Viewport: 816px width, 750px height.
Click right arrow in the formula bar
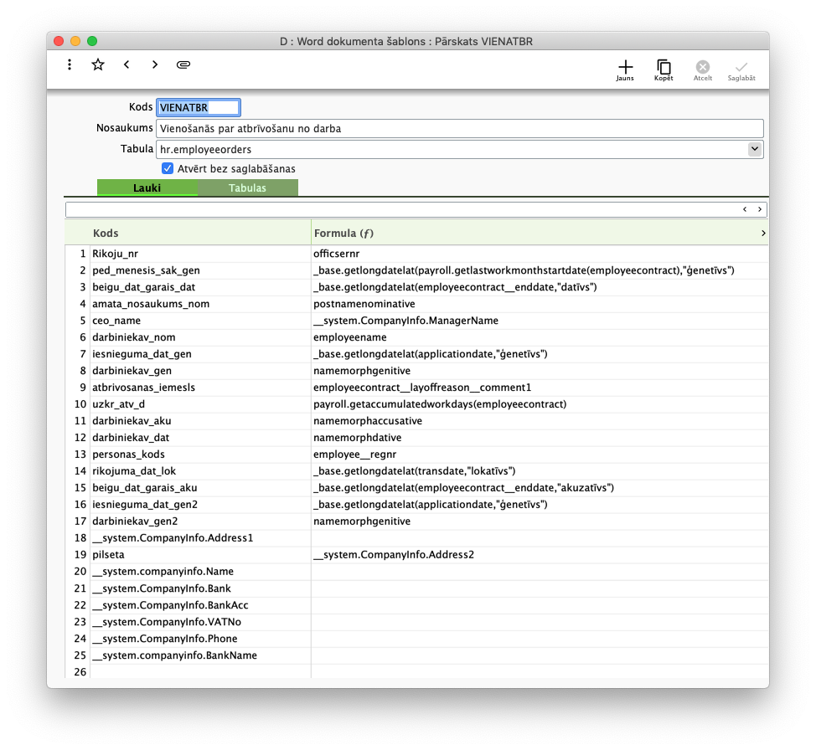tap(760, 209)
